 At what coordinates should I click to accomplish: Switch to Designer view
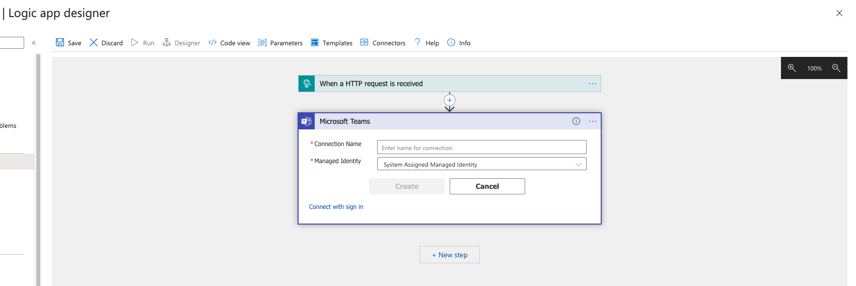point(182,43)
